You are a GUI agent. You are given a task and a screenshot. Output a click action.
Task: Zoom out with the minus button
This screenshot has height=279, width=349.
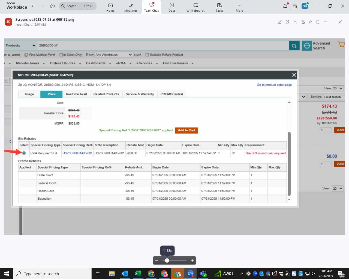157,260
